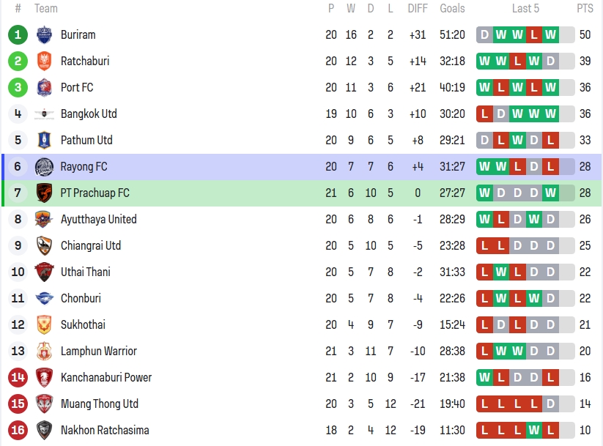Click the Nakhon Ratchasima club logo

pyautogui.click(x=45, y=430)
